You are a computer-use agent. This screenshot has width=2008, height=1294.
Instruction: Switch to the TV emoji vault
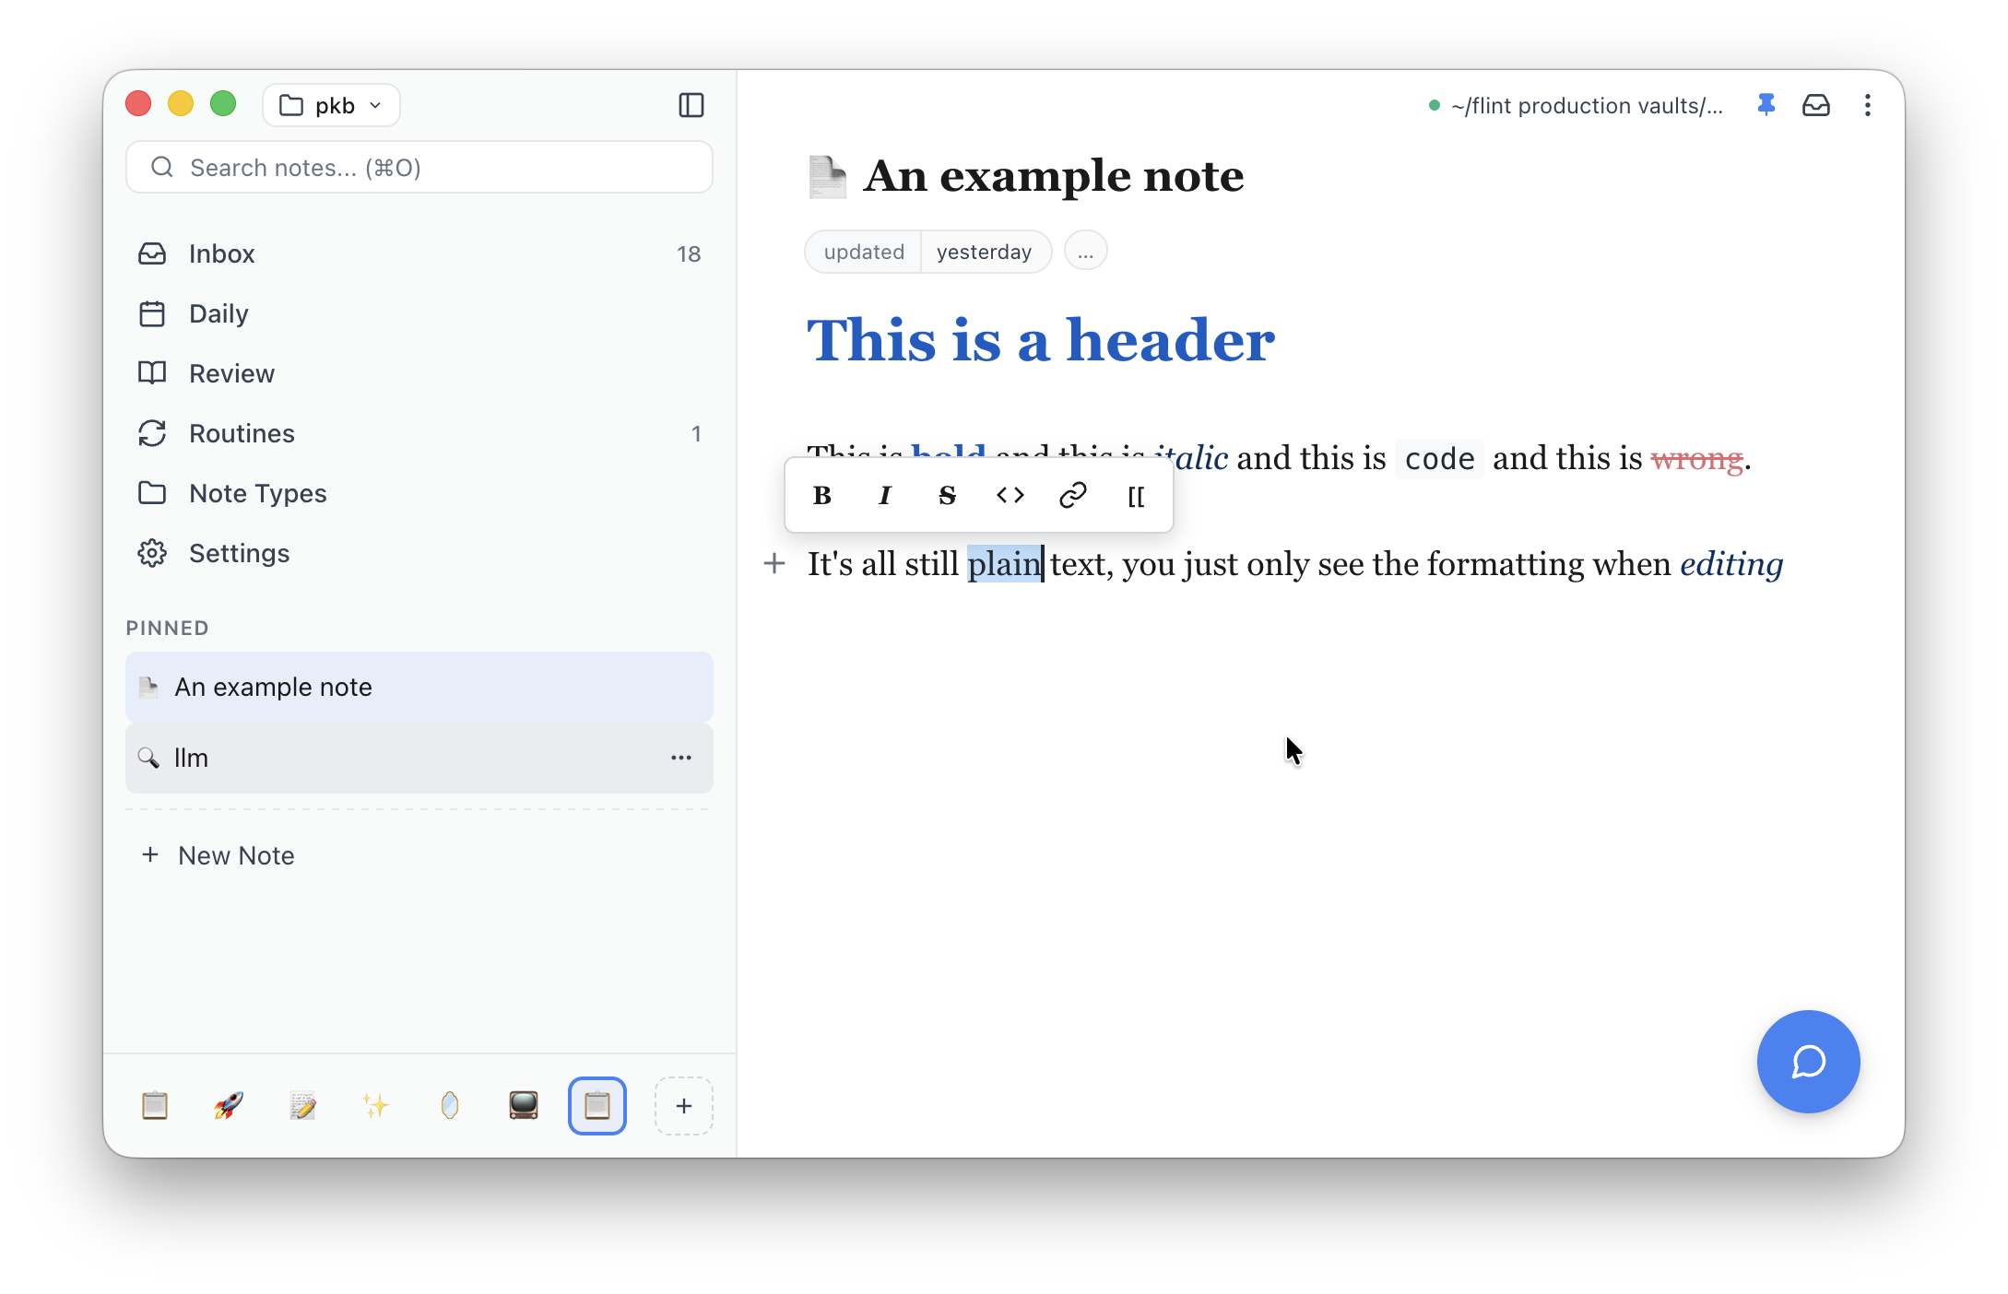(x=523, y=1105)
